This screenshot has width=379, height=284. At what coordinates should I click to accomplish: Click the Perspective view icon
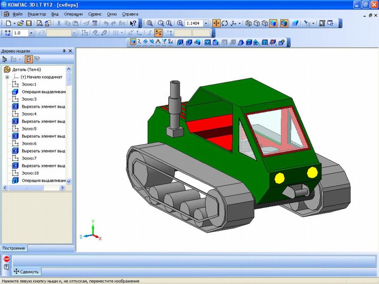(295, 23)
